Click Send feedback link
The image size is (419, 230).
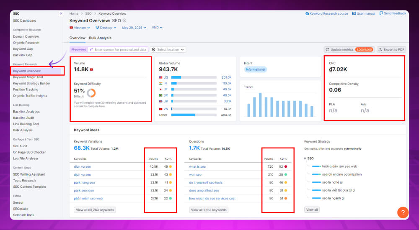(x=393, y=13)
